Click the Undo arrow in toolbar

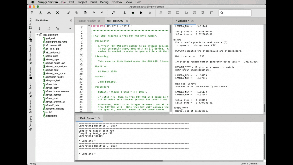click(x=94, y=13)
